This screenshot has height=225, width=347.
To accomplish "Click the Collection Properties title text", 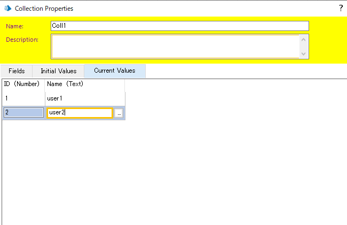I will click(x=44, y=9).
